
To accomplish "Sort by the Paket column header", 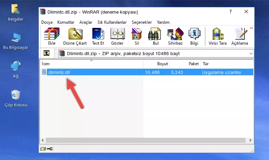I will [x=185, y=64].
